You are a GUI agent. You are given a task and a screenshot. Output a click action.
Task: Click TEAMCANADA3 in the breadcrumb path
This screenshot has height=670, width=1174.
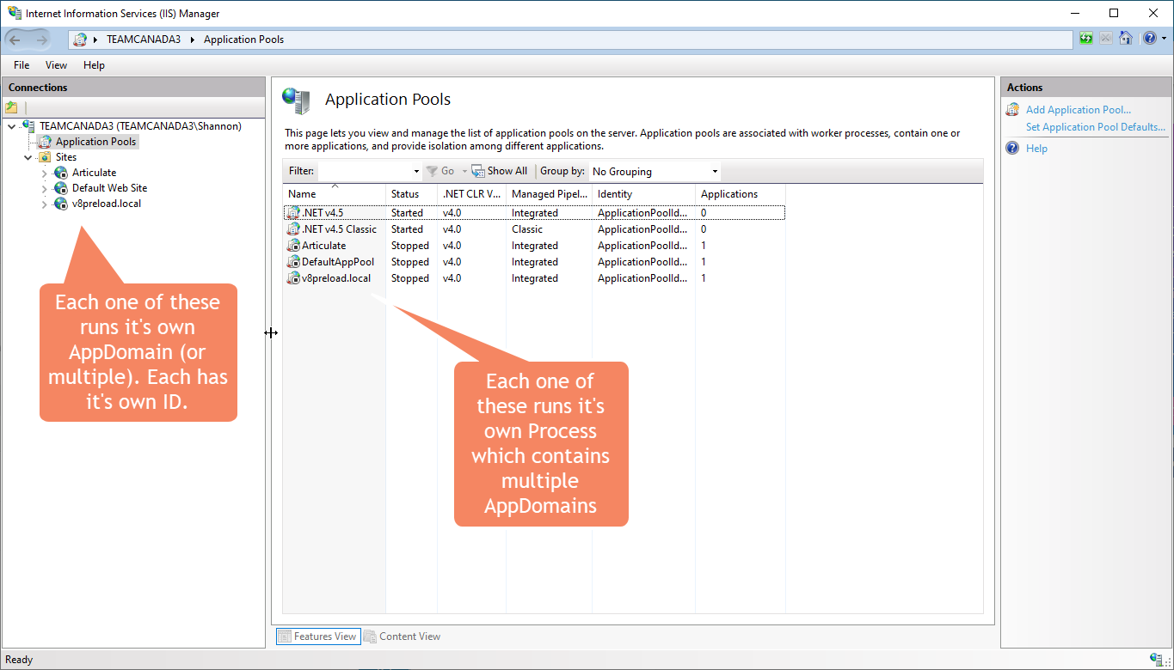pos(144,40)
